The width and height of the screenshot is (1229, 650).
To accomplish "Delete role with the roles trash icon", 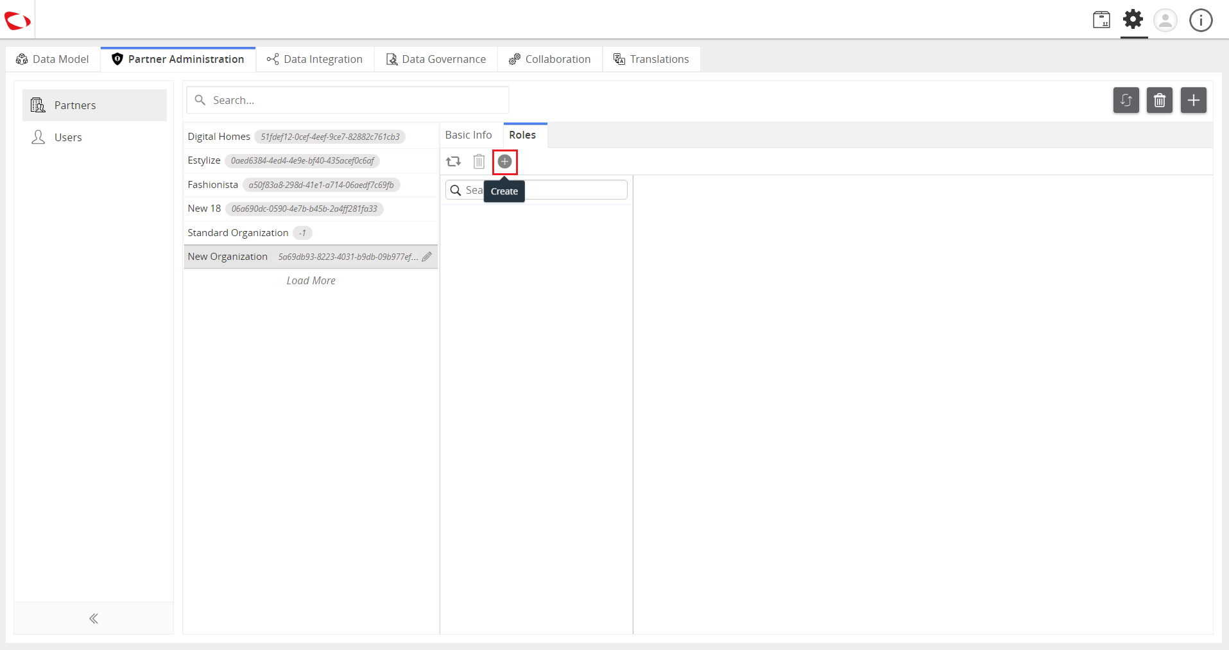I will click(479, 162).
